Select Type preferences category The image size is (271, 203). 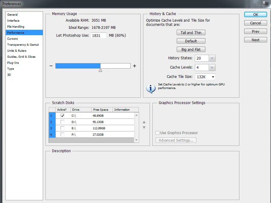(x=24, y=69)
